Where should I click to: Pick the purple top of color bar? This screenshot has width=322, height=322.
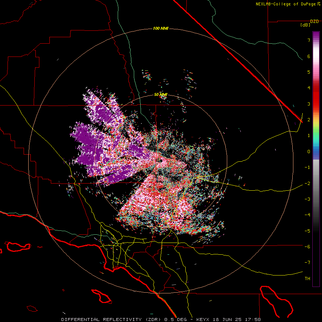click(x=316, y=35)
